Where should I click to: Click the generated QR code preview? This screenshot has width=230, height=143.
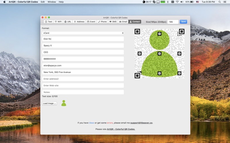click(160, 53)
